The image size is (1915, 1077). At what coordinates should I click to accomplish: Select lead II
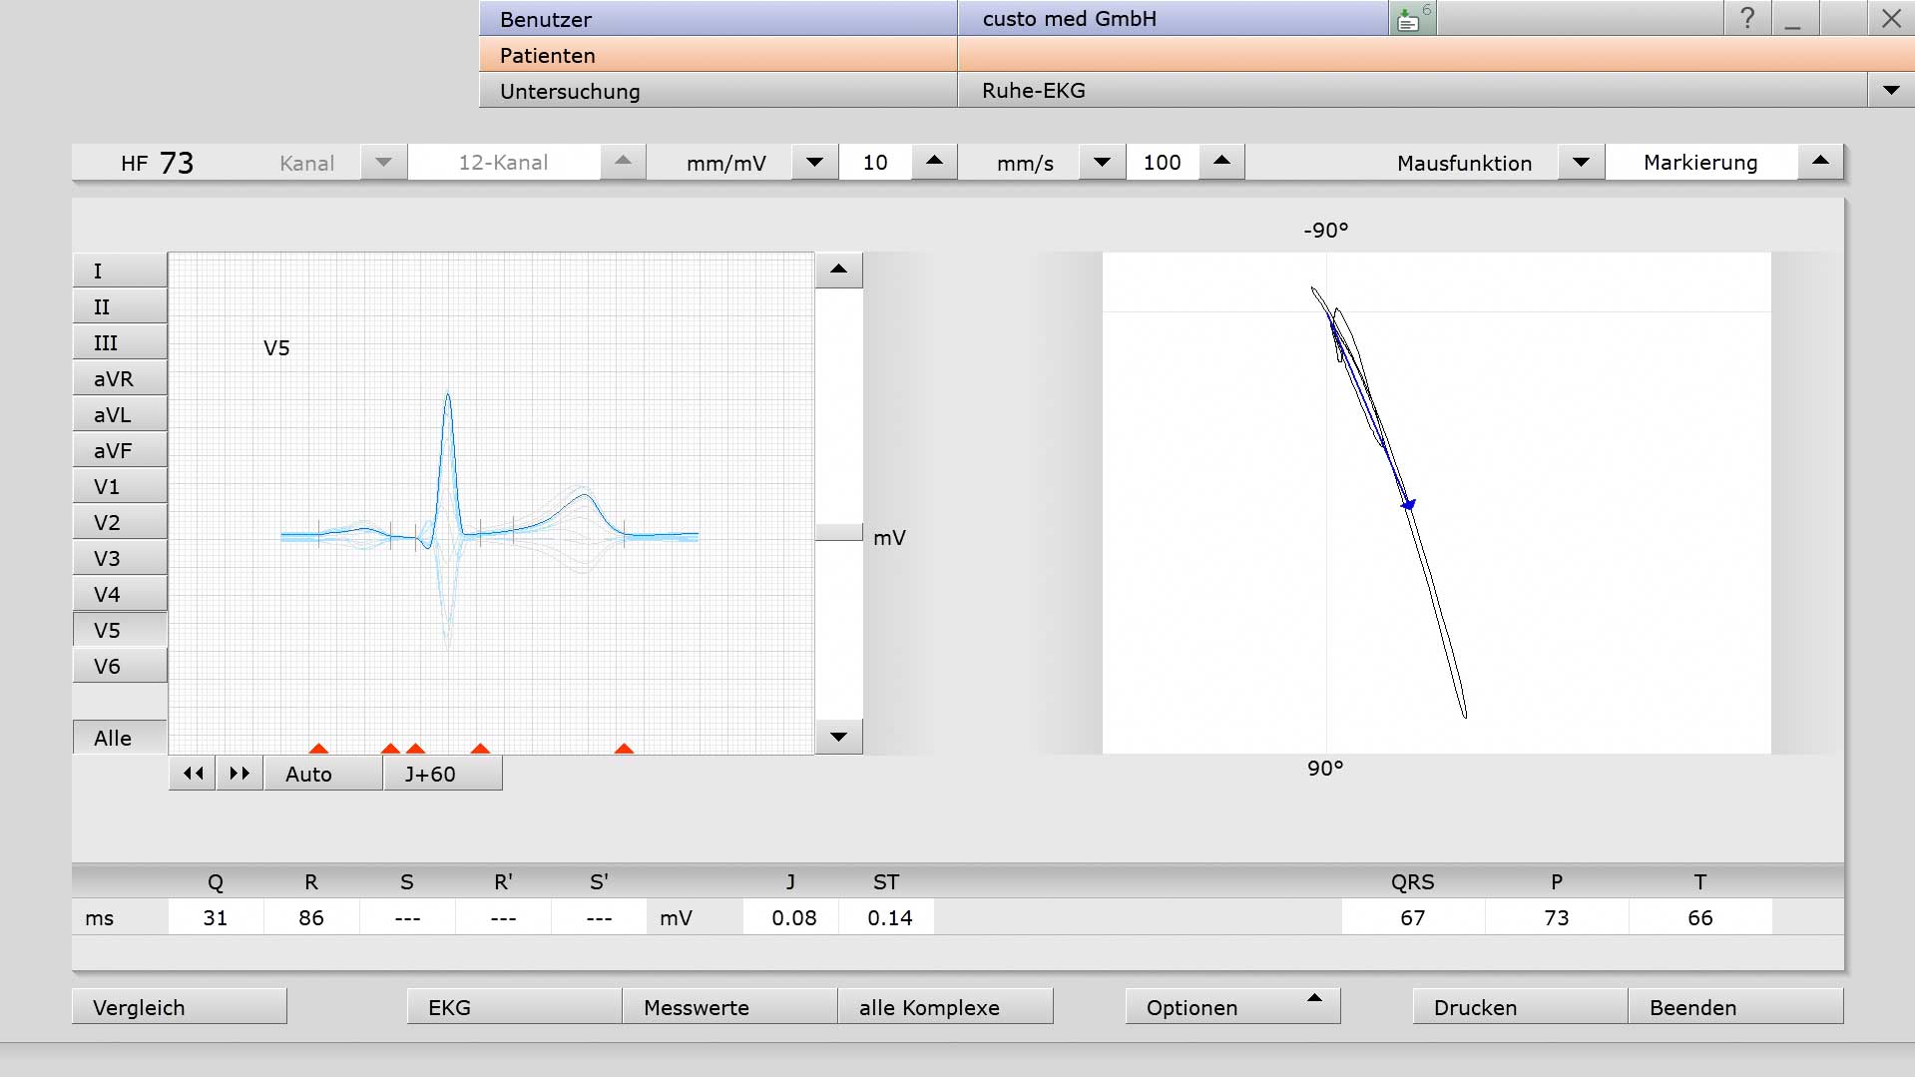tap(120, 306)
